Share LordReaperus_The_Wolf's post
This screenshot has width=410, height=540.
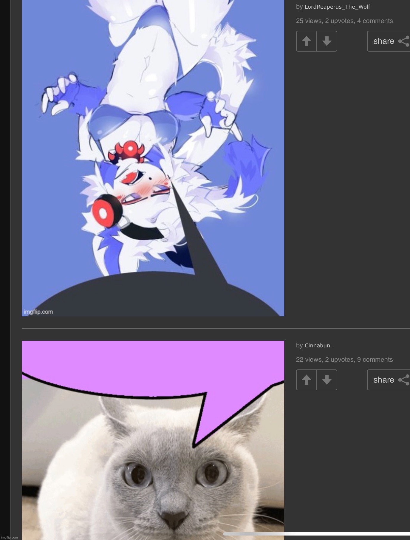pos(389,41)
